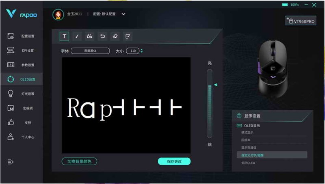Click the OLED显示 section icon
Image resolution: width=325 pixels, height=184 pixels.
pos(239,126)
